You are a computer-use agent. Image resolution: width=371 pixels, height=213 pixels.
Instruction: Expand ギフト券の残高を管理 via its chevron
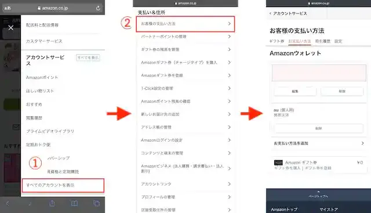coord(229,49)
